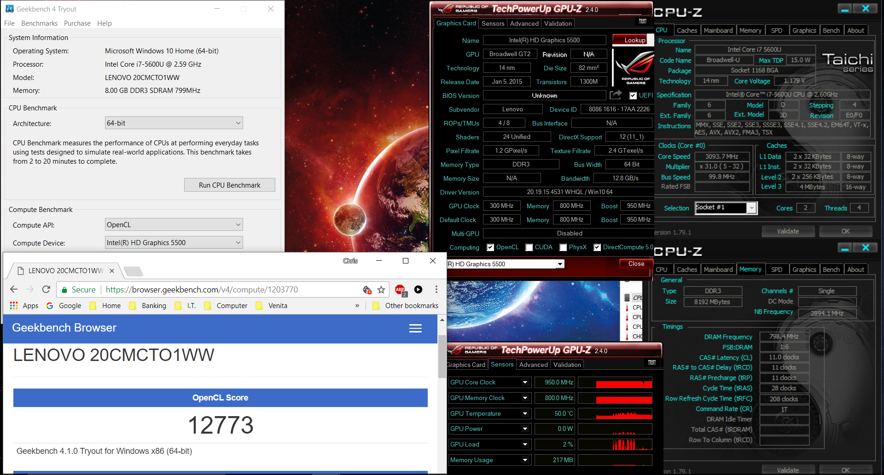Click the Chris profile button in Chrome
This screenshot has width=884, height=475.
pos(350,261)
